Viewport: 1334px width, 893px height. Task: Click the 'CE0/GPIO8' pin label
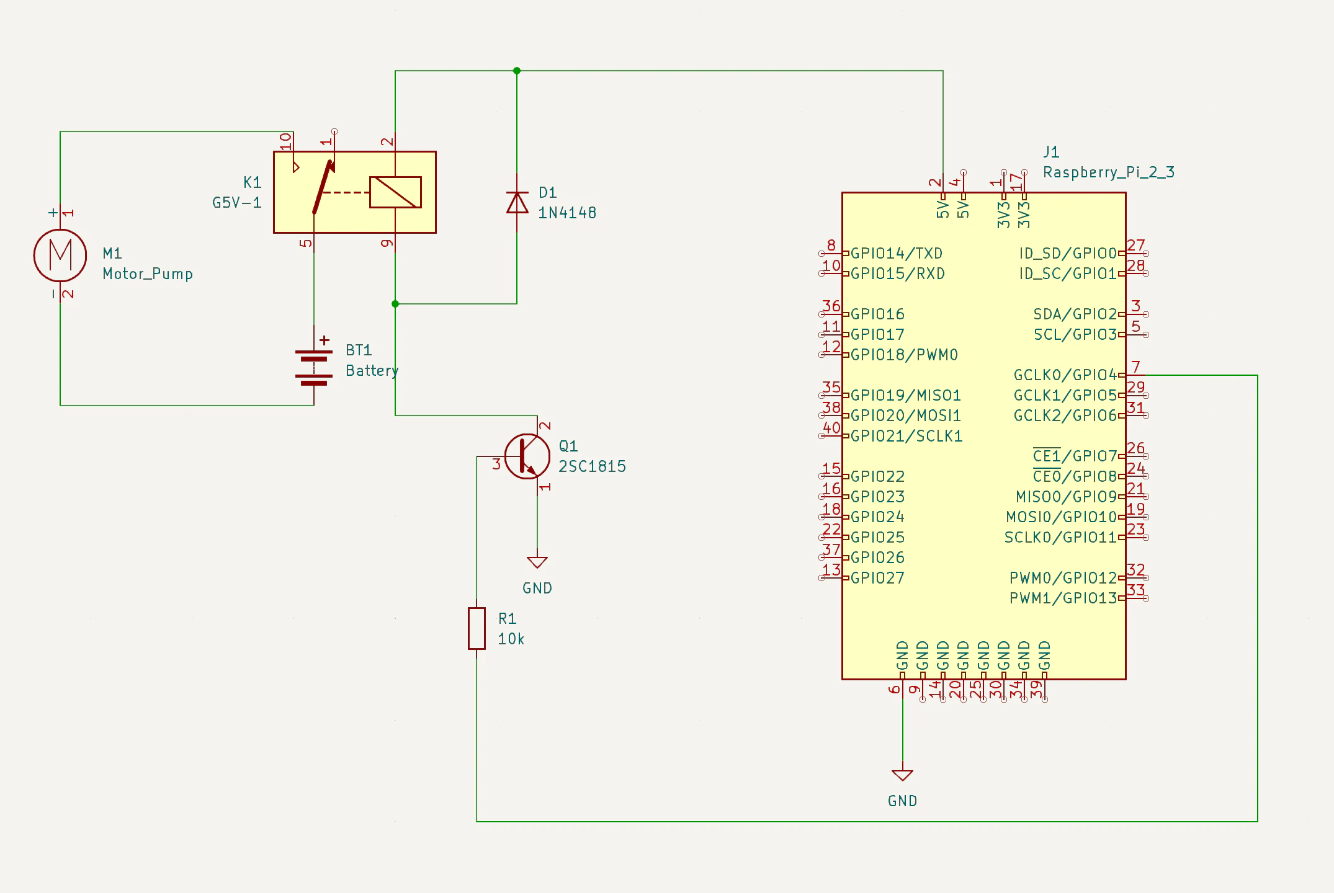click(1075, 476)
